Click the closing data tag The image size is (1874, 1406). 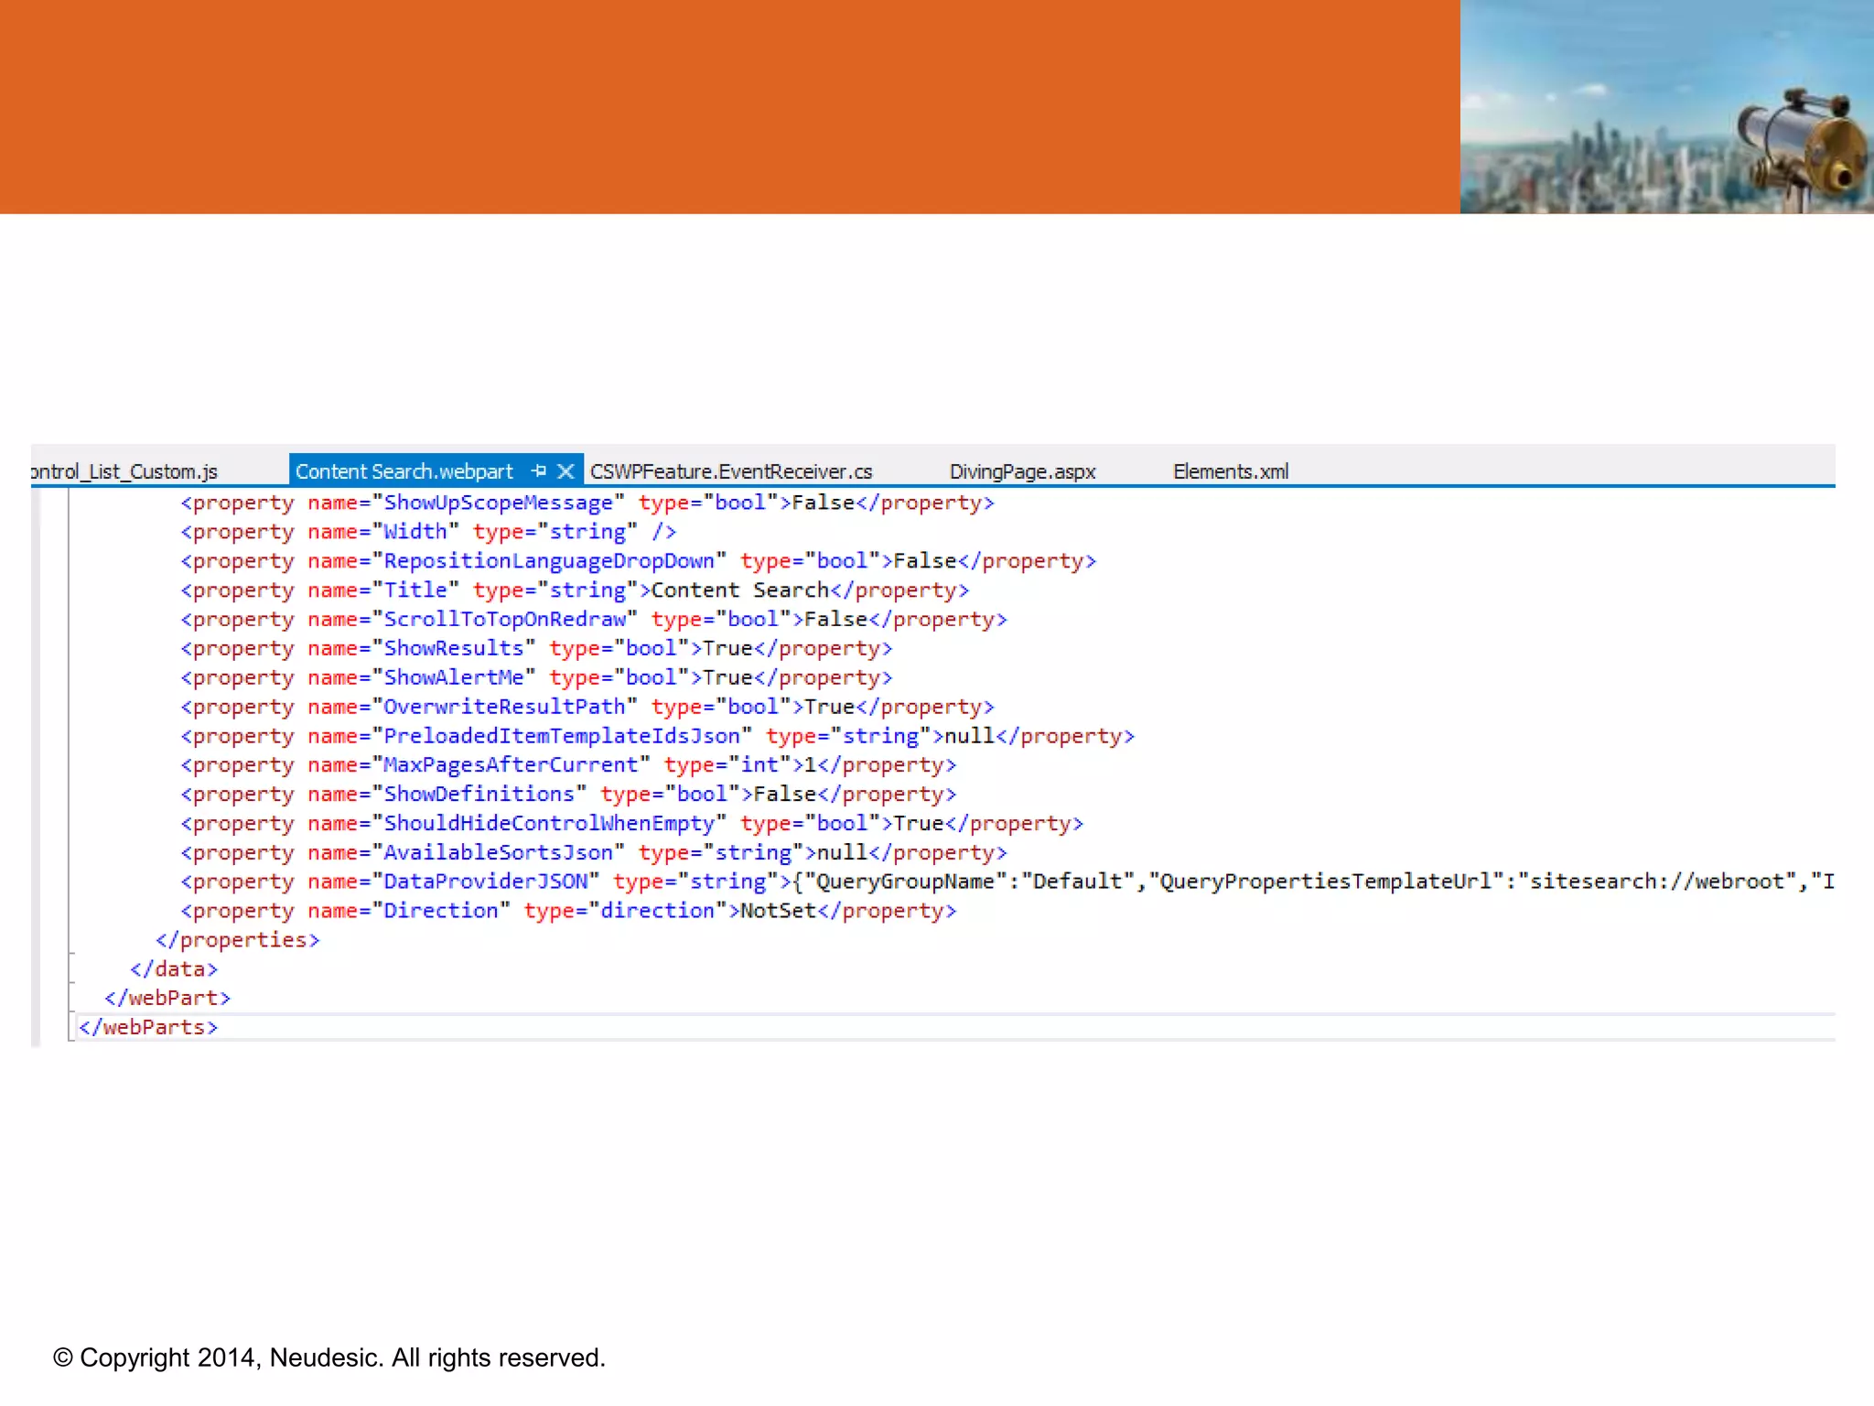[174, 969]
